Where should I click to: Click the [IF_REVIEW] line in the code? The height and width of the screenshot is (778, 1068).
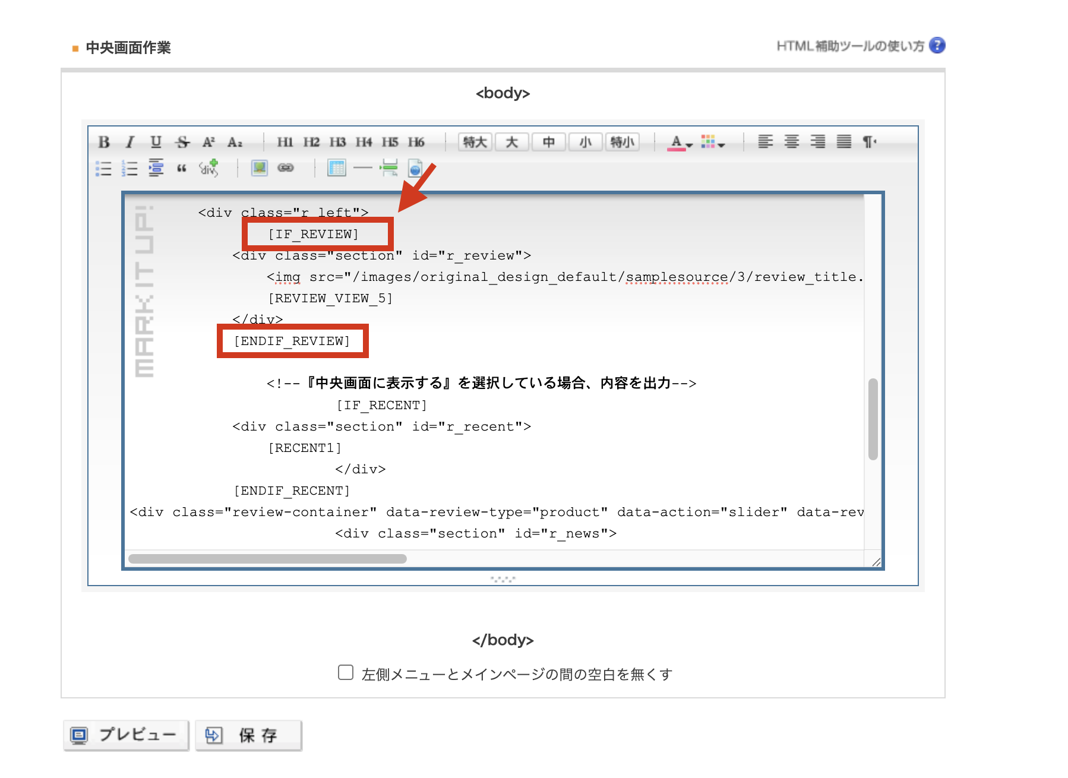tap(314, 234)
